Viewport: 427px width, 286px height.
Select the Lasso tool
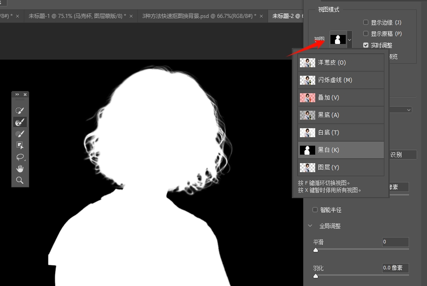(20, 157)
